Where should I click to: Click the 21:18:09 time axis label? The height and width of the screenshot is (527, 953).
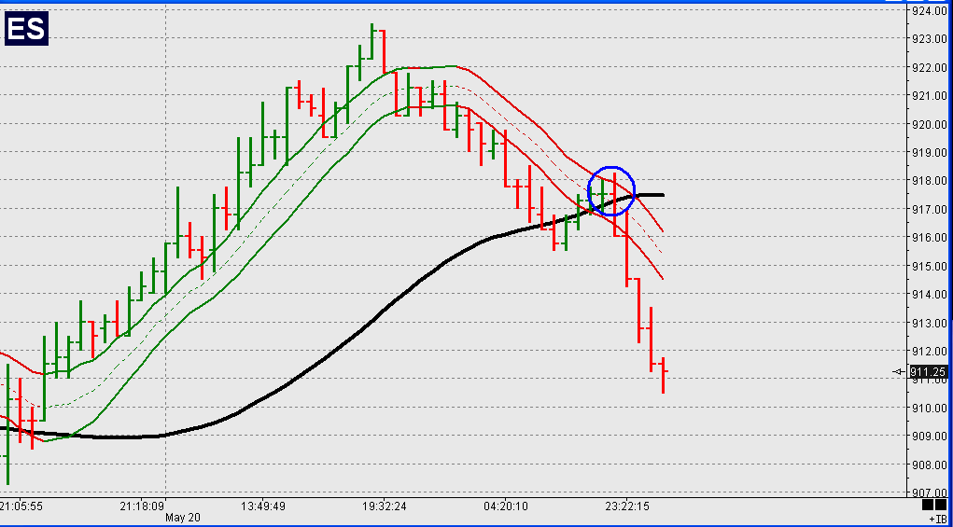pos(142,506)
